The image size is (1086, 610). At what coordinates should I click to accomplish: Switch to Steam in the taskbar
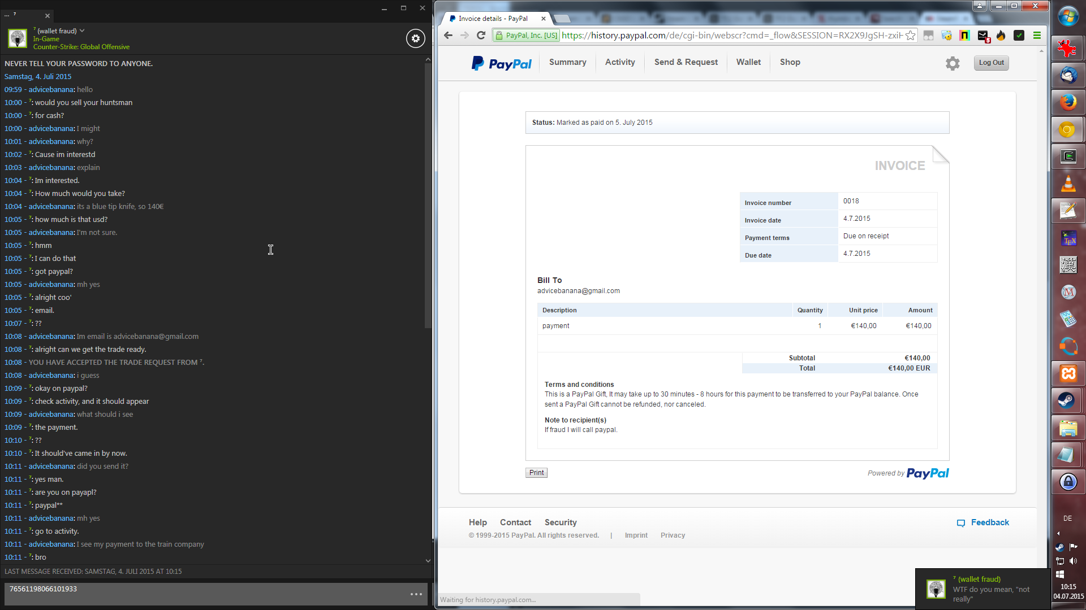click(1068, 400)
